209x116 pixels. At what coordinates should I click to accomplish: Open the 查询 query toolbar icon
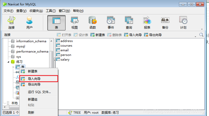pos(129,23)
